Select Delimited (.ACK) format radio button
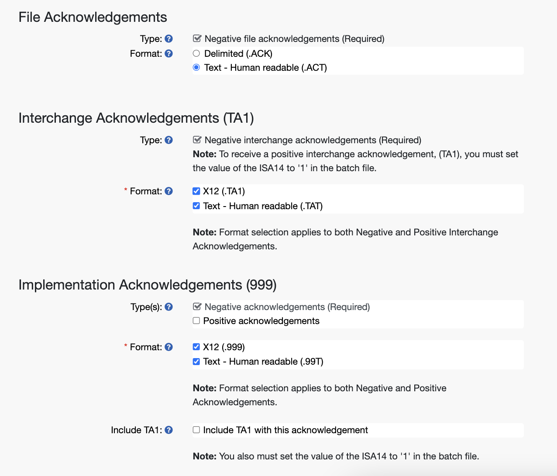This screenshot has height=476, width=557. [196, 53]
